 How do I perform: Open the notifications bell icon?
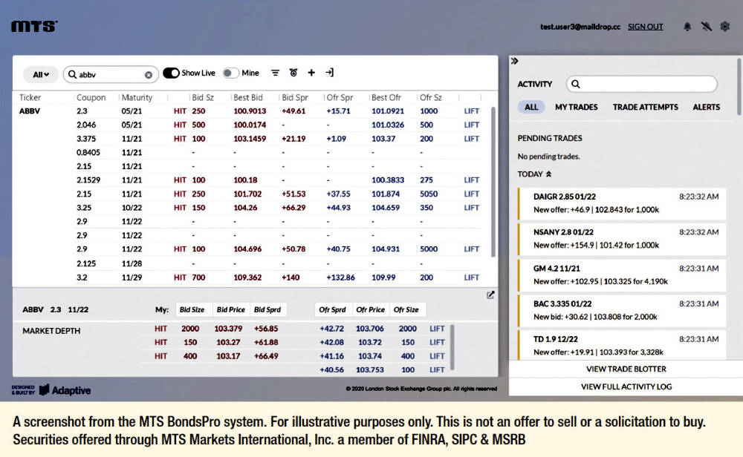click(687, 27)
